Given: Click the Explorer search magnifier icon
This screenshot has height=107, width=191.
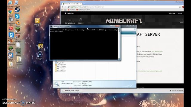Looking at the screenshot, I should point(134,29).
